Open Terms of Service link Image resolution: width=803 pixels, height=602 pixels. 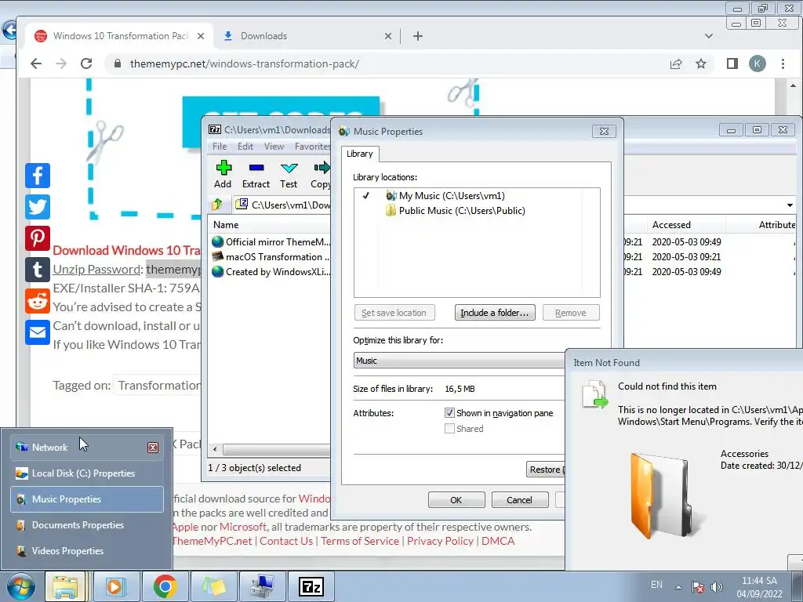tap(360, 541)
